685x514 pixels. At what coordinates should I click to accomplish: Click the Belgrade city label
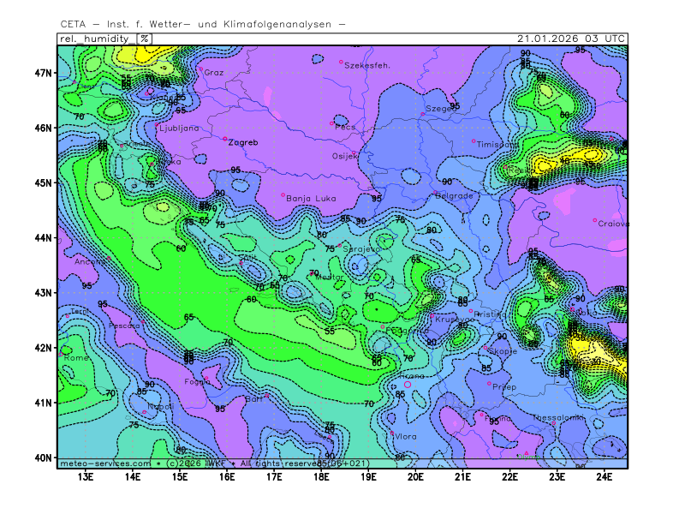pos(454,195)
